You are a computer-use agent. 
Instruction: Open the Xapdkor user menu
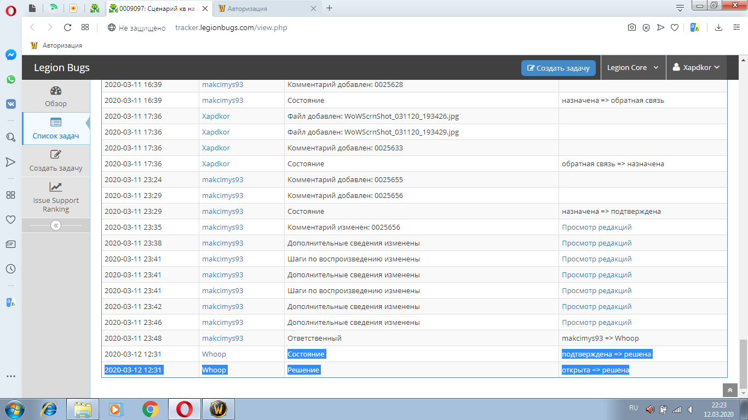[x=696, y=68]
